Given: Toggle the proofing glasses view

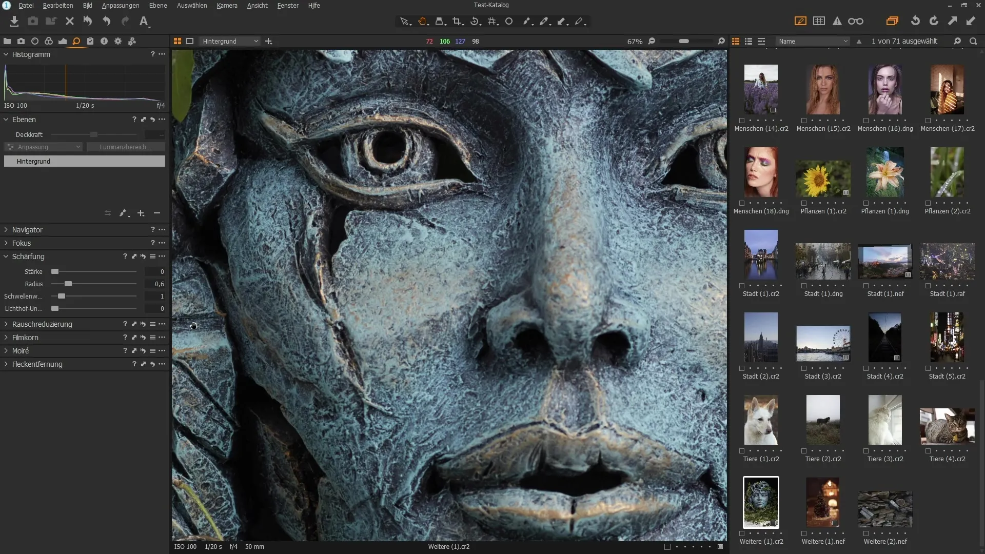Looking at the screenshot, I should pyautogui.click(x=856, y=21).
